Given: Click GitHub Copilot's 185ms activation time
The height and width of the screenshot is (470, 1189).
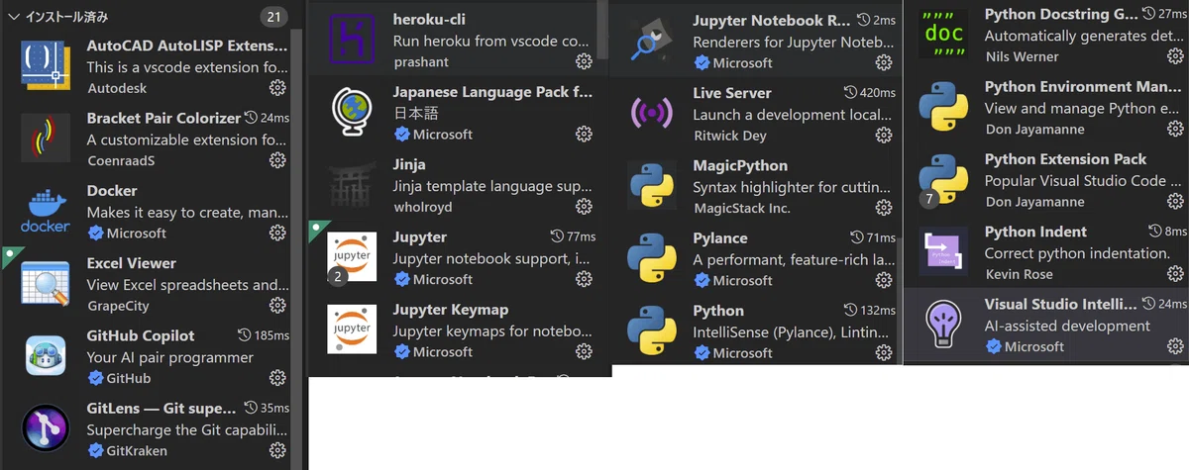Looking at the screenshot, I should [264, 335].
